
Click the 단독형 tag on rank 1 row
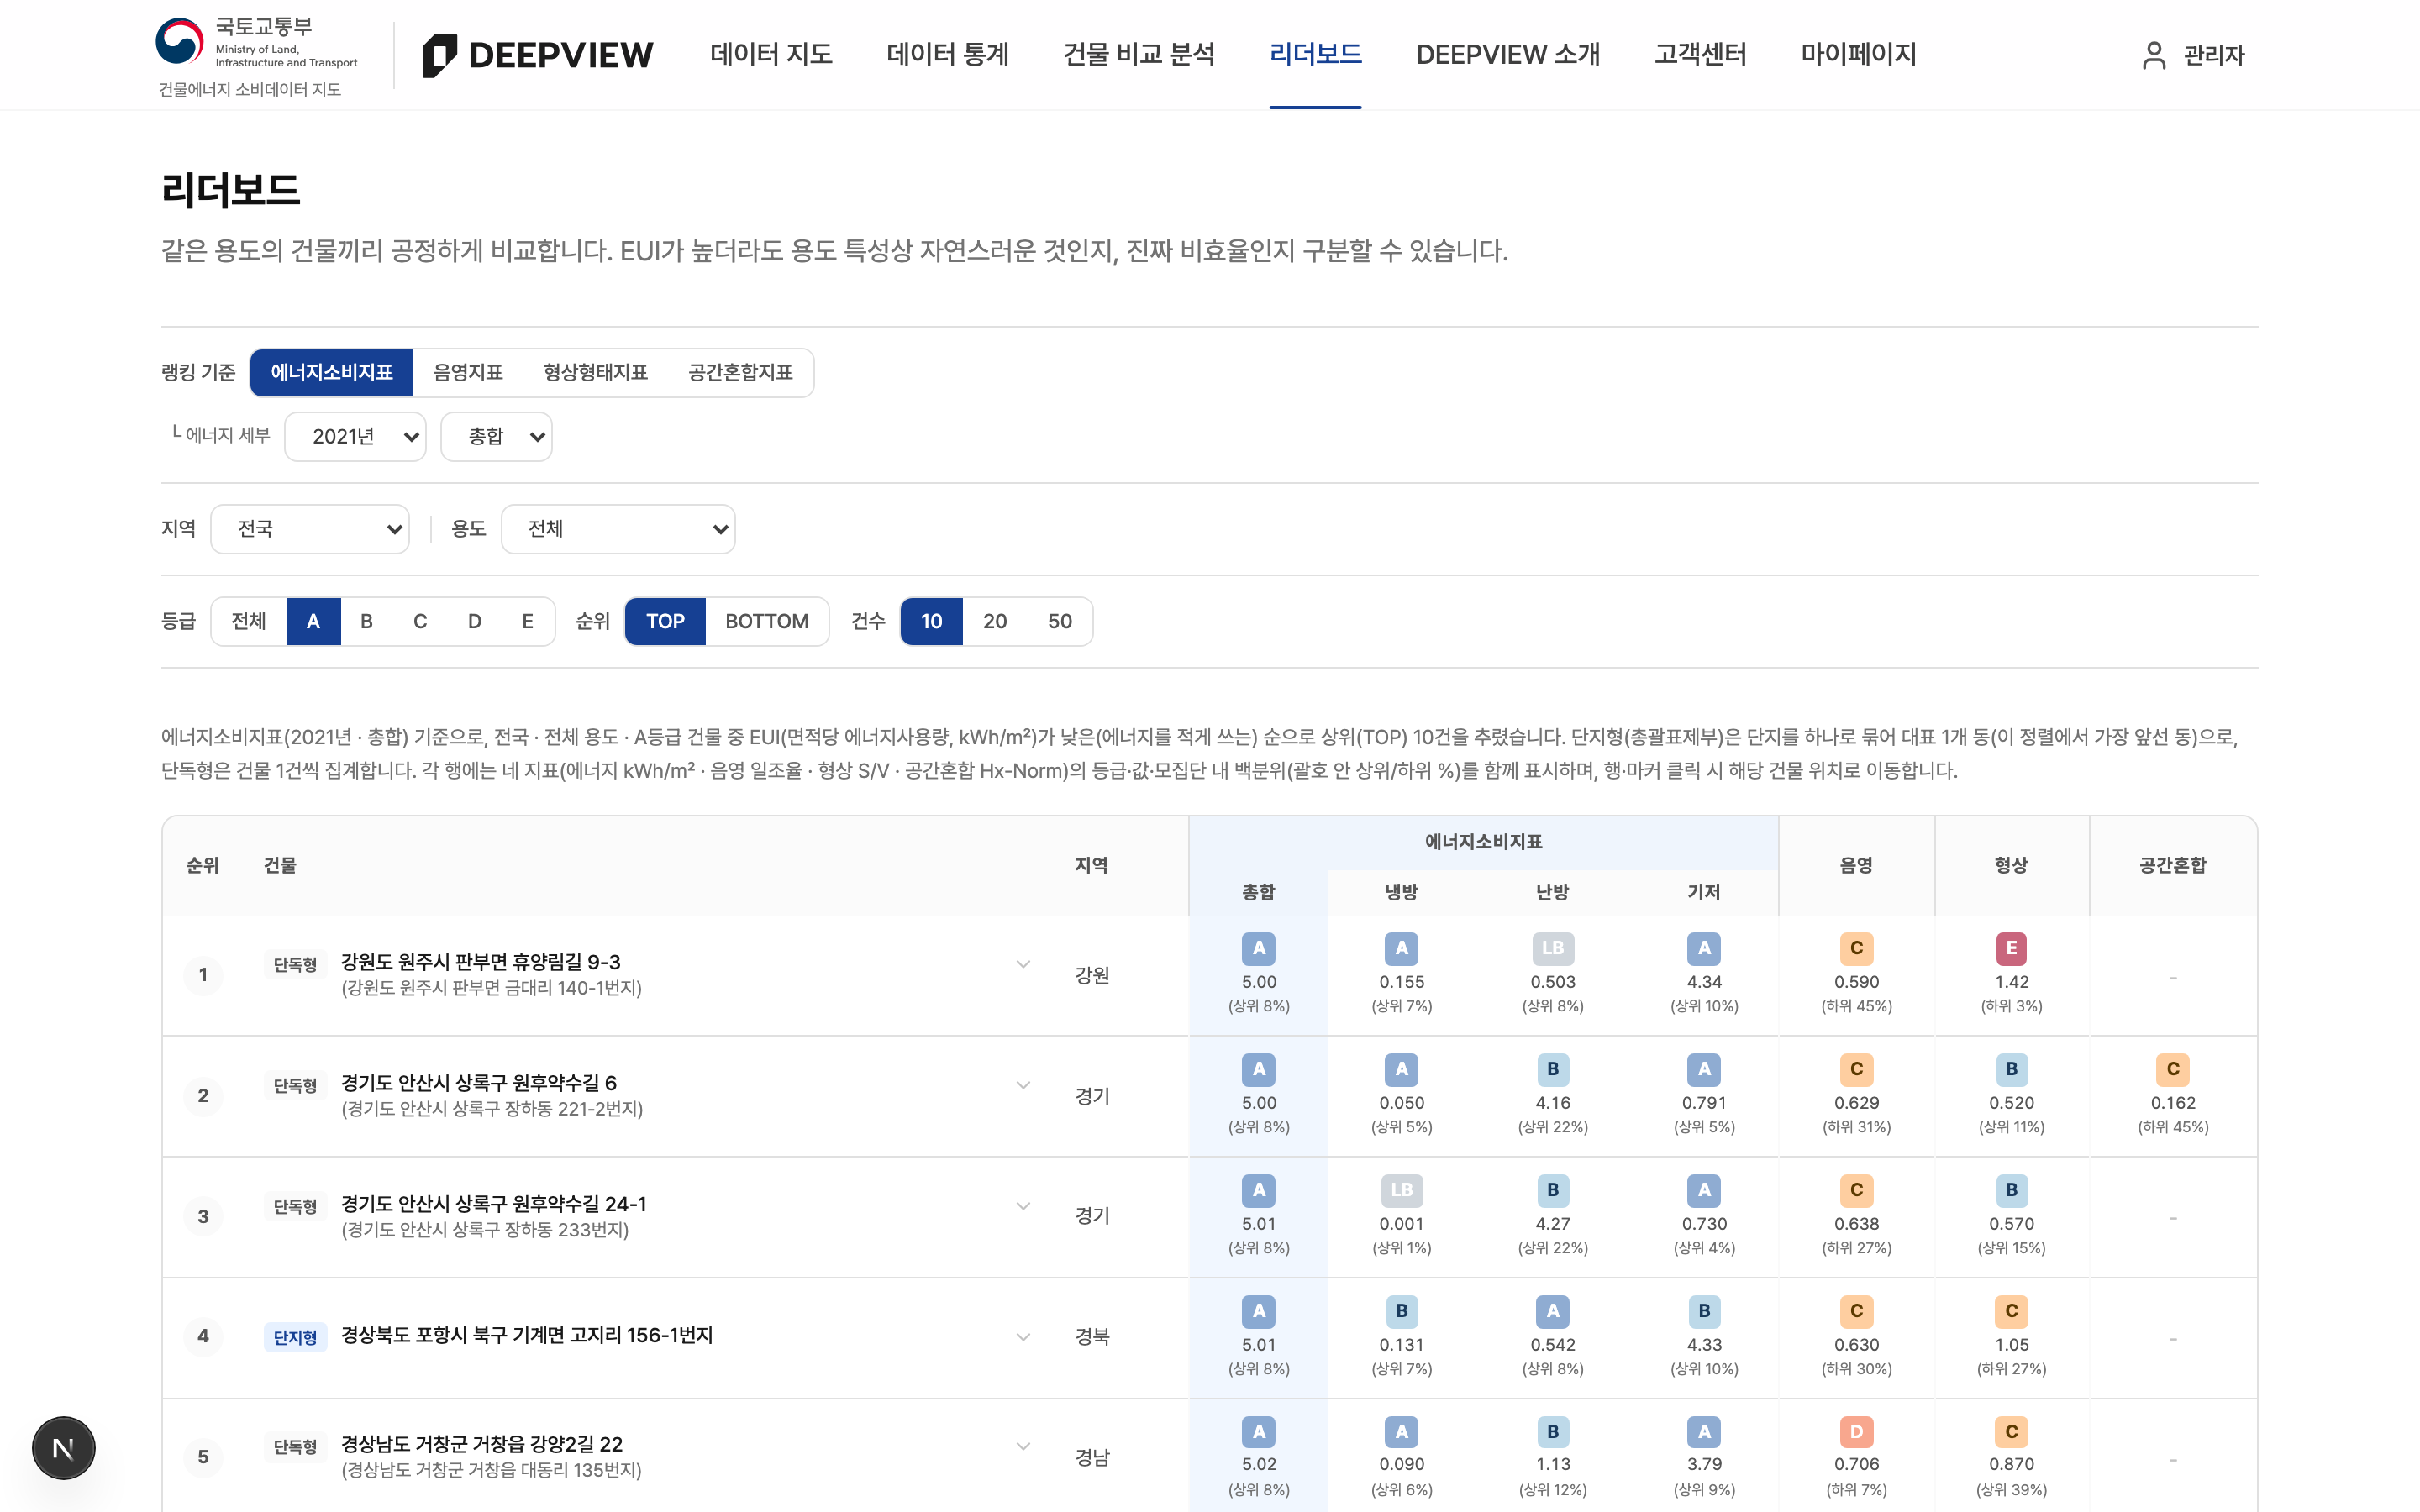coord(295,964)
